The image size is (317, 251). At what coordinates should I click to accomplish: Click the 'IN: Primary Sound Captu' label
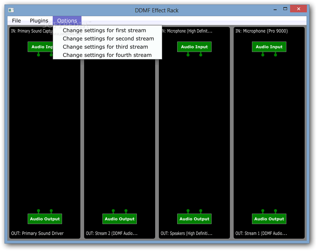pyautogui.click(x=32, y=31)
